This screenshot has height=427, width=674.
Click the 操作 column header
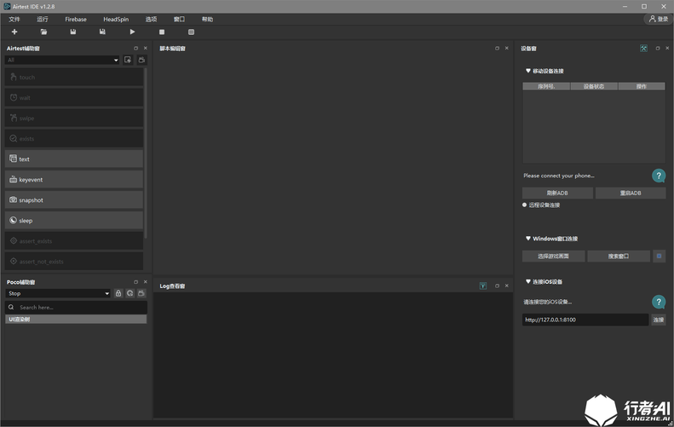(642, 86)
